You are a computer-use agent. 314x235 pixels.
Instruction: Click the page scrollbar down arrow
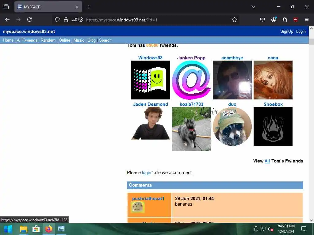point(311,220)
